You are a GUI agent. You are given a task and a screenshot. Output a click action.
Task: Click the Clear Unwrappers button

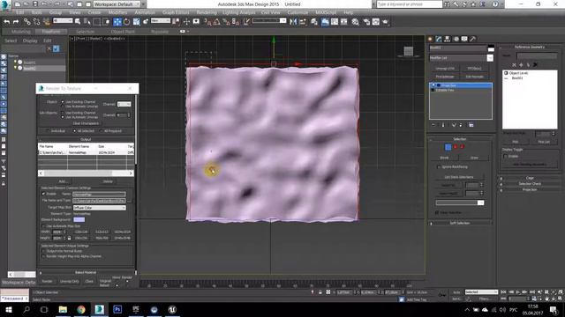[86, 123]
